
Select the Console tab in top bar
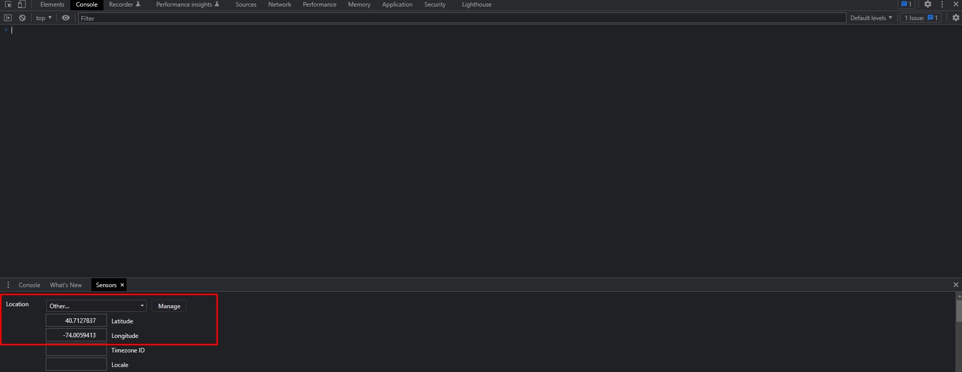point(86,5)
